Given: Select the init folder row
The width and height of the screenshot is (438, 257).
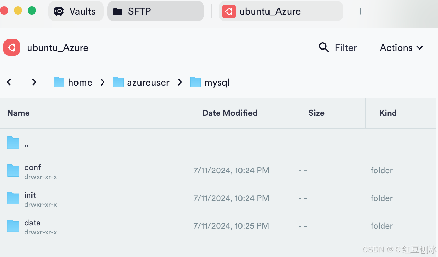Looking at the screenshot, I should 218,198.
